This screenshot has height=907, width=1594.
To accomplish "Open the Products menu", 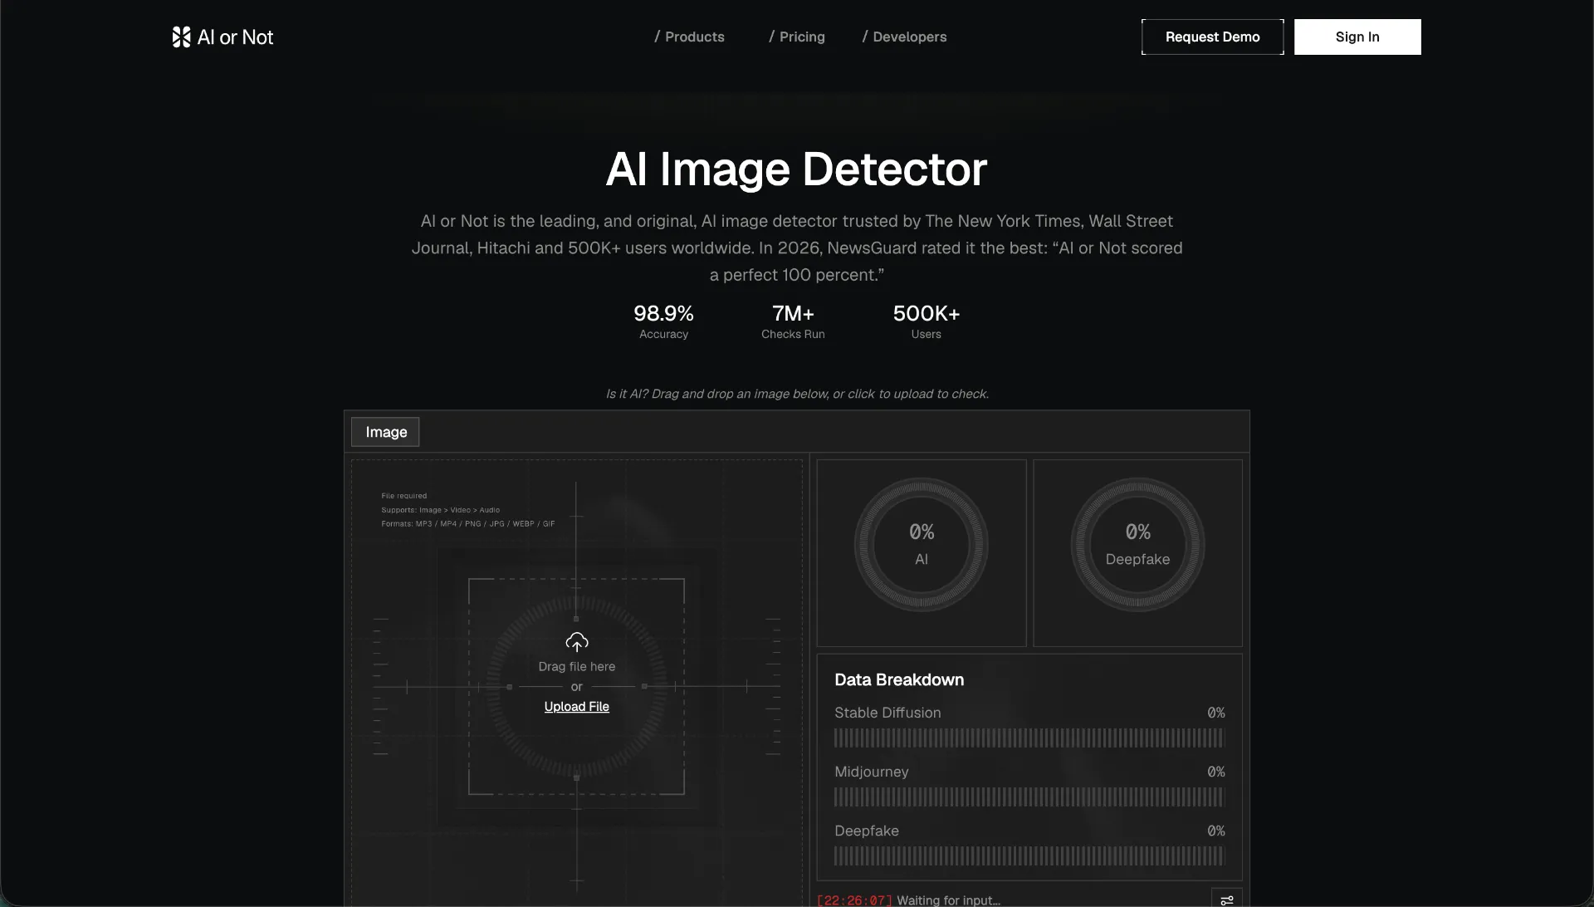I will pyautogui.click(x=689, y=37).
